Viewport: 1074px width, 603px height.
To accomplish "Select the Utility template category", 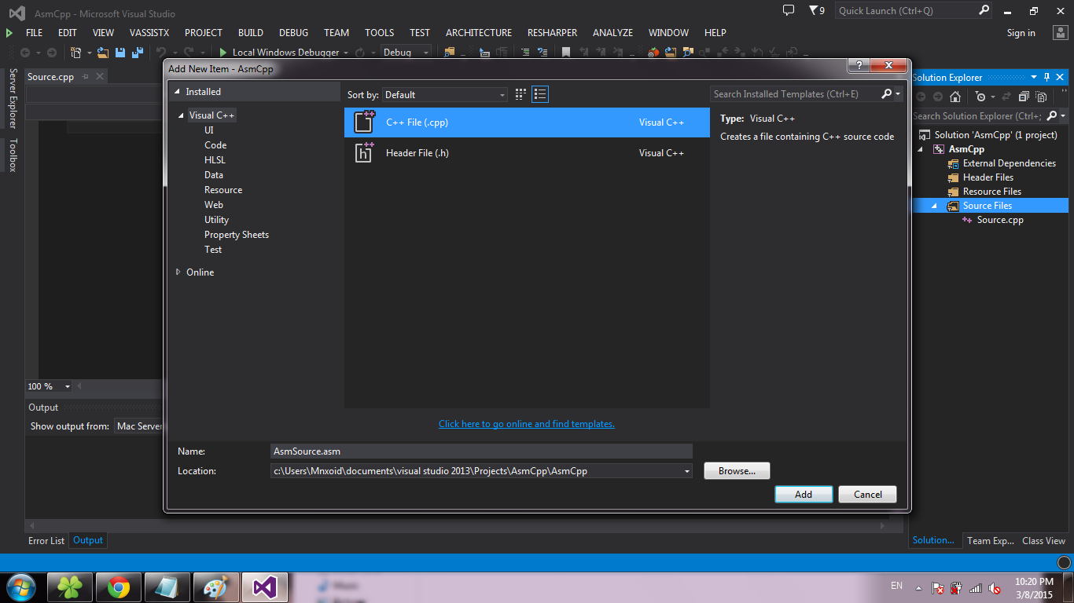I will tap(216, 220).
